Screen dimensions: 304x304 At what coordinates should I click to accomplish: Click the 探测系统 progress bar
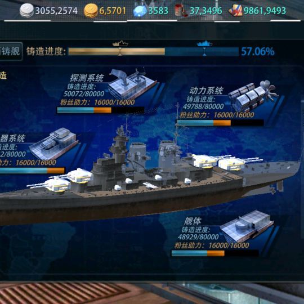point(101,110)
